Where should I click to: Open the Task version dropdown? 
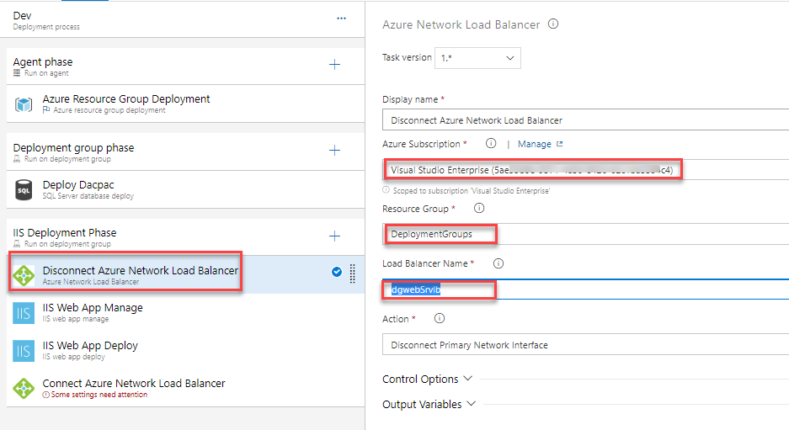coord(477,58)
